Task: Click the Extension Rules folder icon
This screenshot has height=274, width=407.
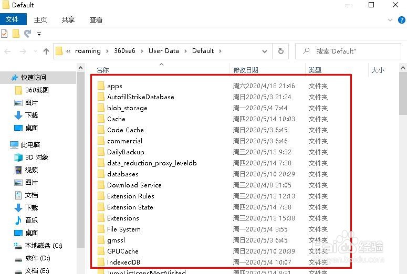Action: 101,196
